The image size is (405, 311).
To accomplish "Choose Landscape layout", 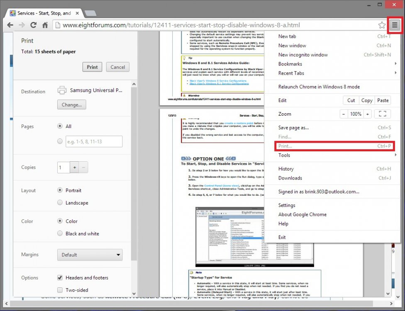I will (60, 202).
